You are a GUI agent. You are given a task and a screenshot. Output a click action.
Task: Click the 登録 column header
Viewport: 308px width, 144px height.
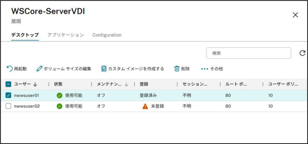click(x=144, y=84)
